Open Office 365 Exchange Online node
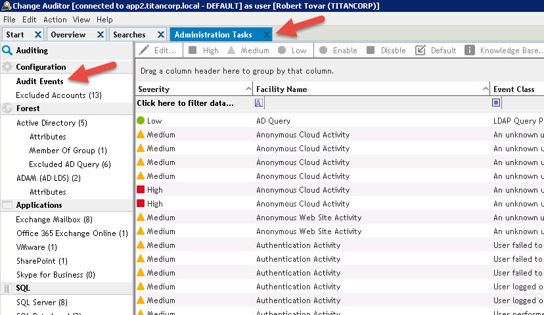The image size is (544, 315). coord(72,233)
